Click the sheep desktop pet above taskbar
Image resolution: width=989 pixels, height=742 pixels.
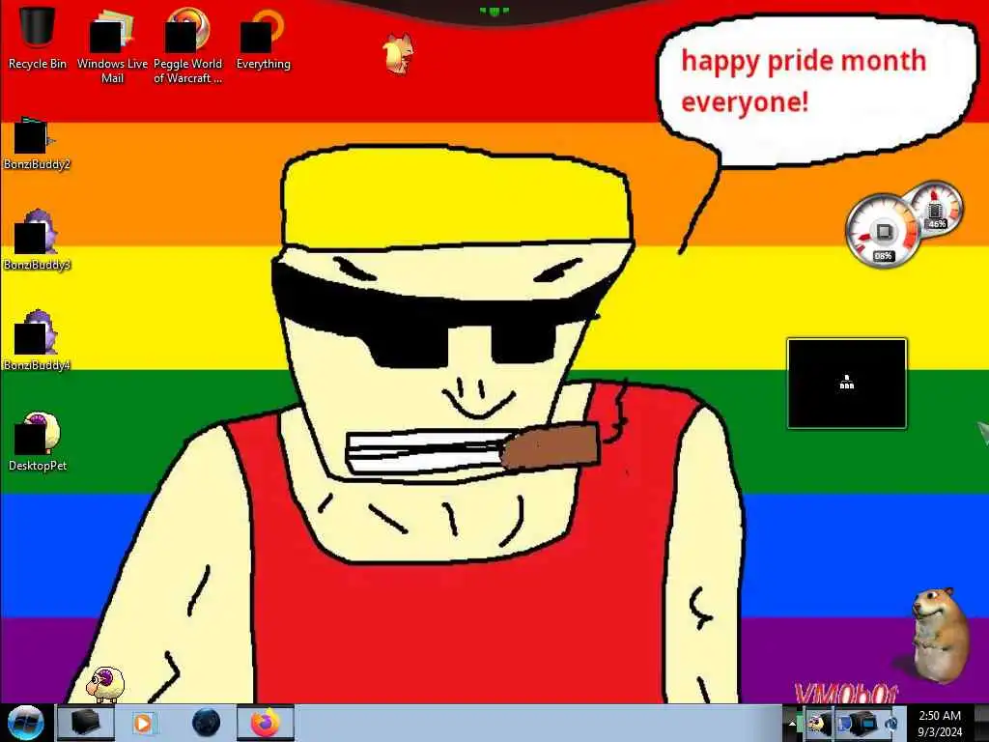[104, 685]
